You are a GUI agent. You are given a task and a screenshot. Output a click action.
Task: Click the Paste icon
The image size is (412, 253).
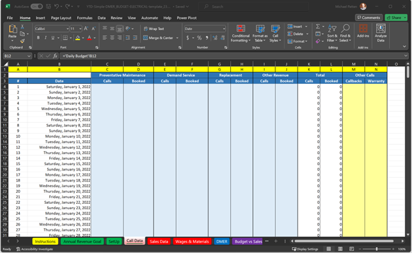(x=12, y=29)
